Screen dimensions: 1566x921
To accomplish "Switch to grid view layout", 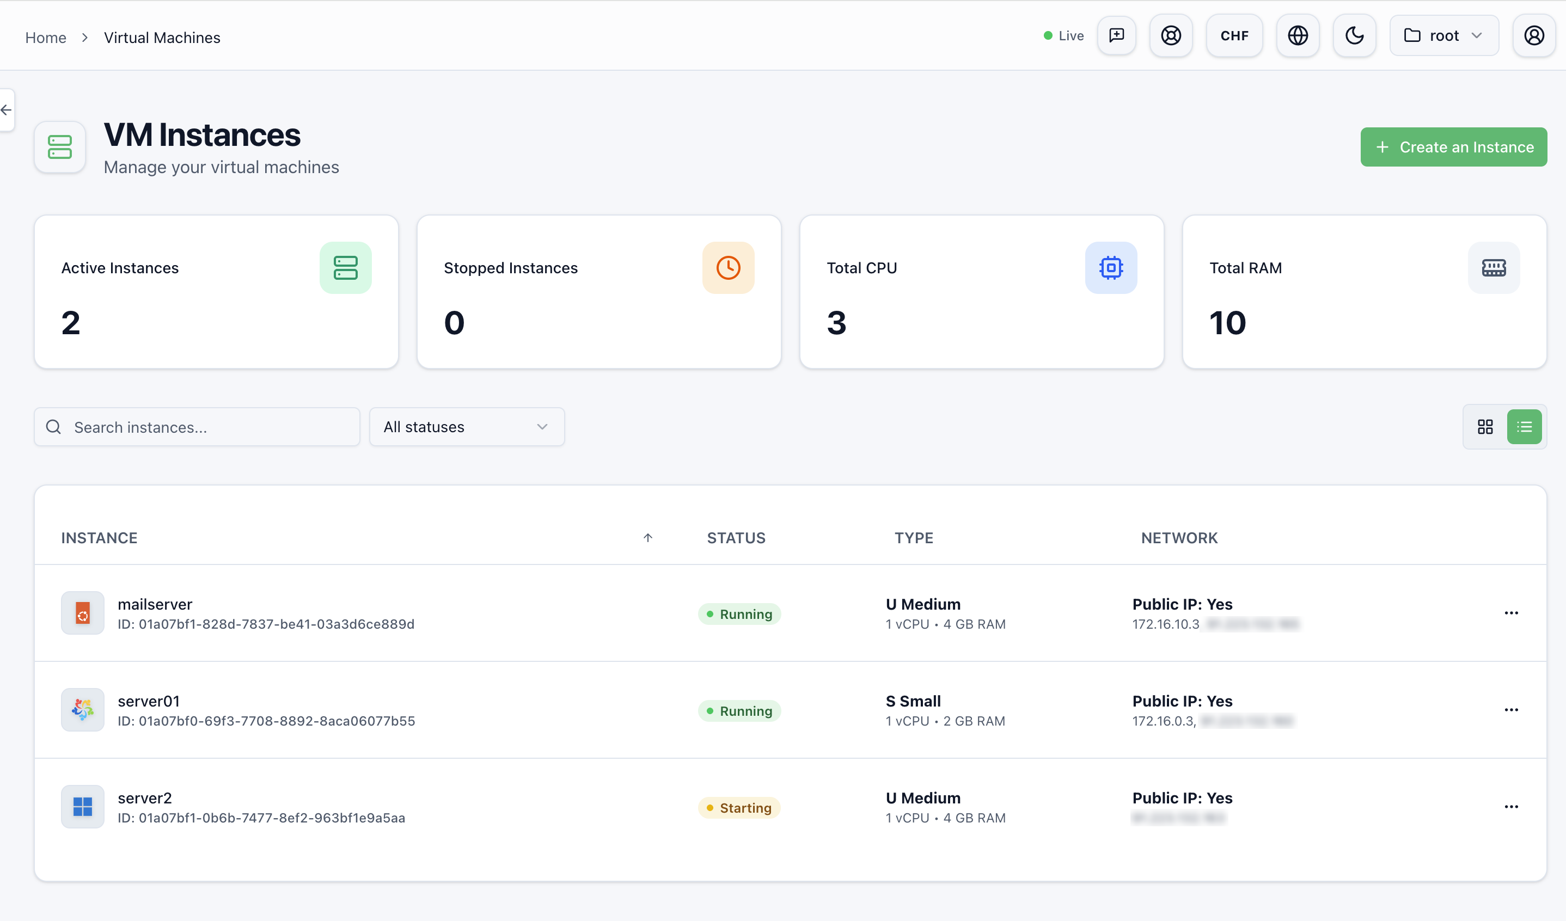I will (x=1485, y=427).
